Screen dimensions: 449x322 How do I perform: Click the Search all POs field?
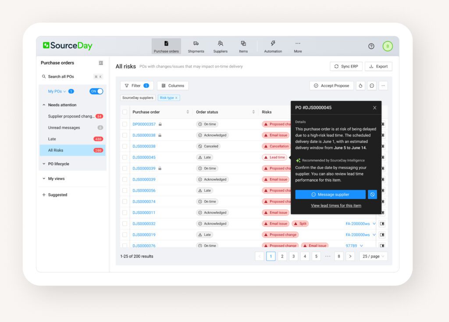(72, 76)
